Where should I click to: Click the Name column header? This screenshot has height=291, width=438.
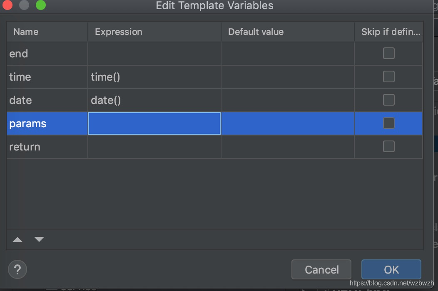[47, 32]
